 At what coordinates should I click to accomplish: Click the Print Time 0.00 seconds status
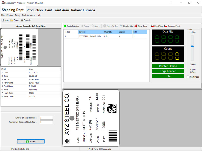point(99,149)
